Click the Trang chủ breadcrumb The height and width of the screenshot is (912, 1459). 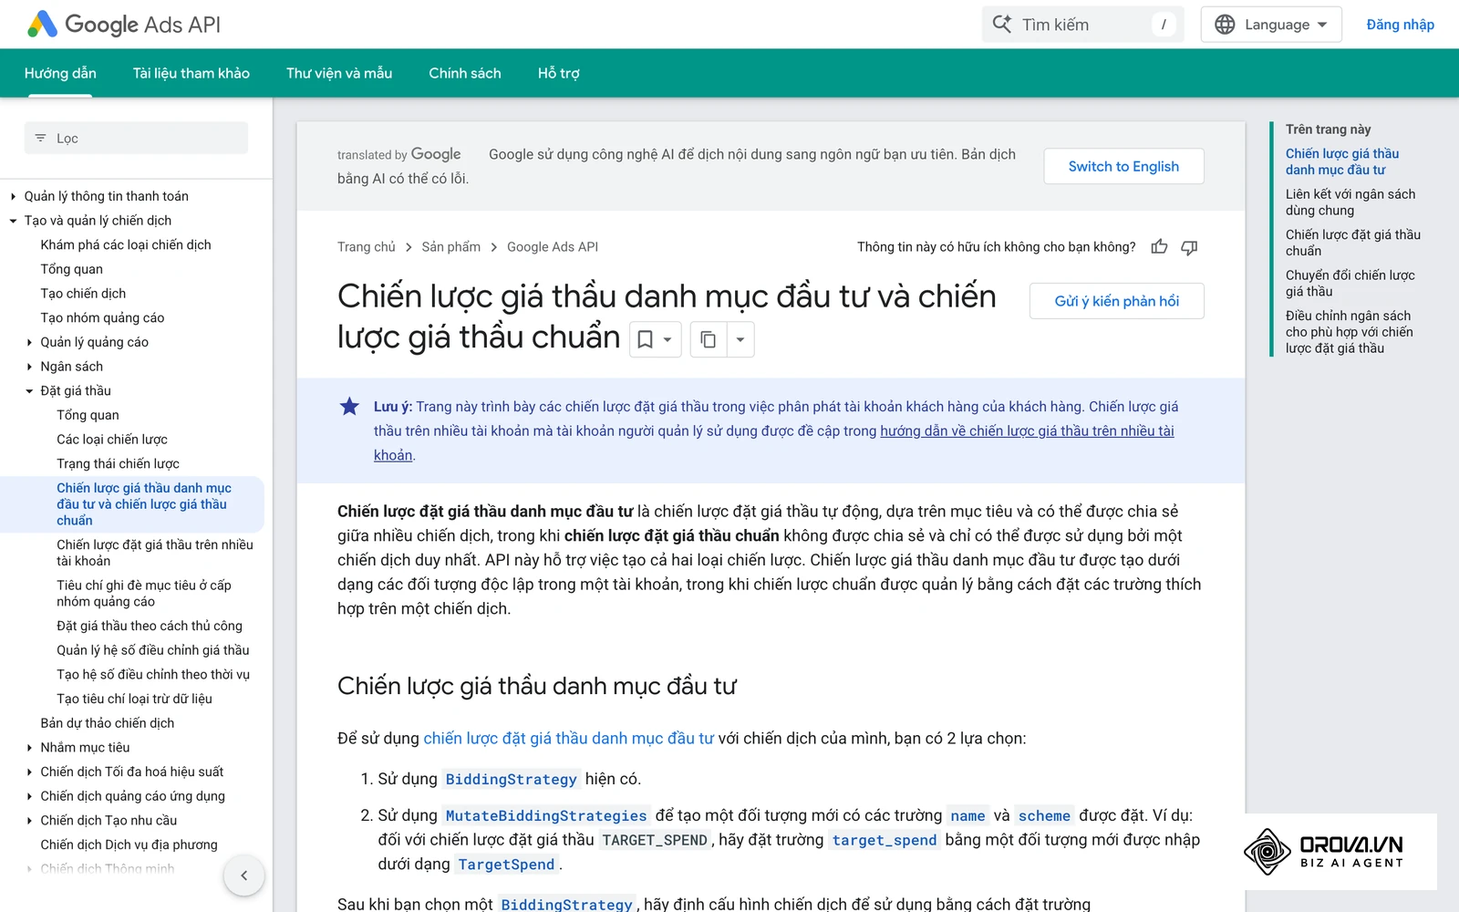[367, 247]
